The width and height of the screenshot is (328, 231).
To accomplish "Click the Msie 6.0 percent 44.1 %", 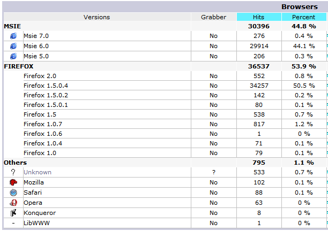I will tap(304, 46).
